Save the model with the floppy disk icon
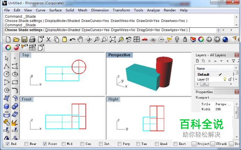The height and width of the screenshot is (150, 241). click(24, 39)
